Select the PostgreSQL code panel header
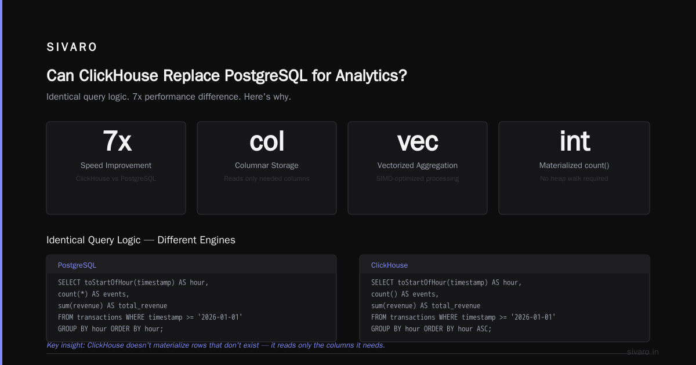Image resolution: width=696 pixels, height=365 pixels. [x=191, y=265]
